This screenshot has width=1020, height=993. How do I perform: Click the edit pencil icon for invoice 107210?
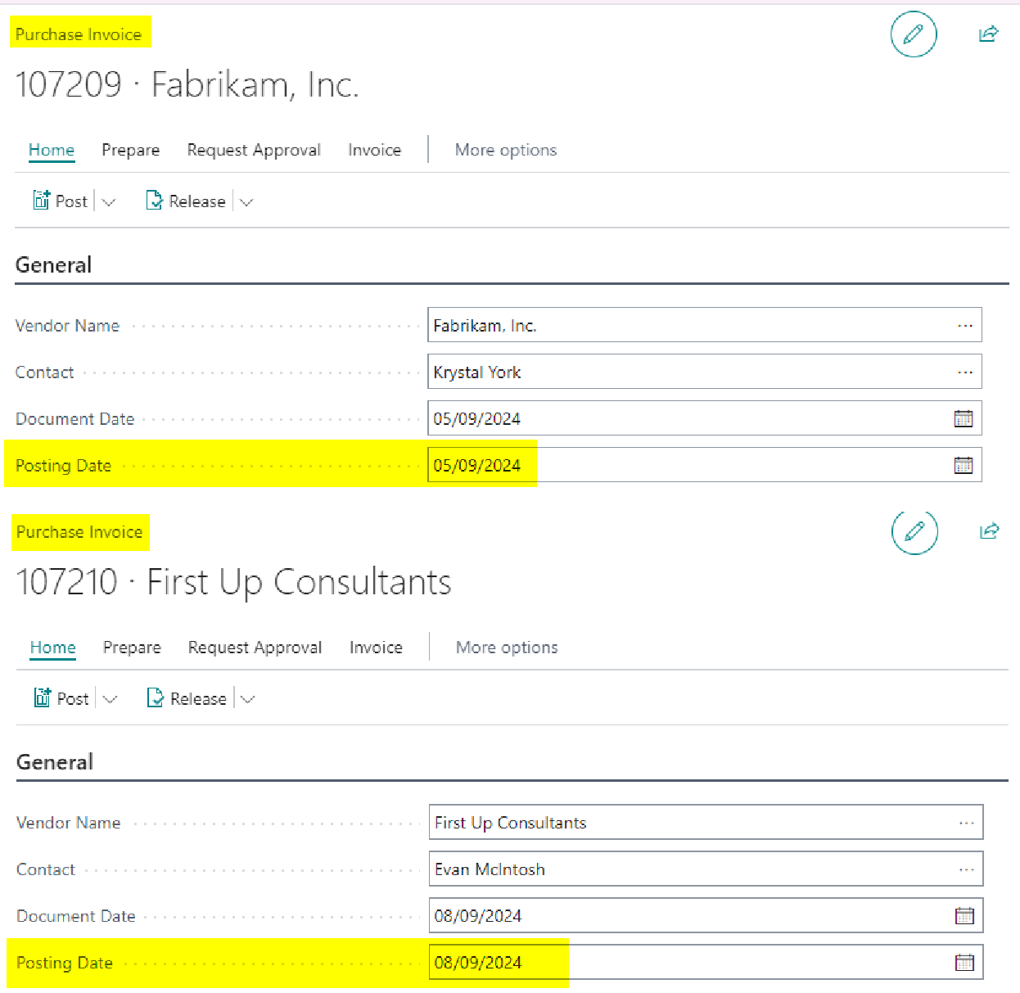click(x=914, y=531)
